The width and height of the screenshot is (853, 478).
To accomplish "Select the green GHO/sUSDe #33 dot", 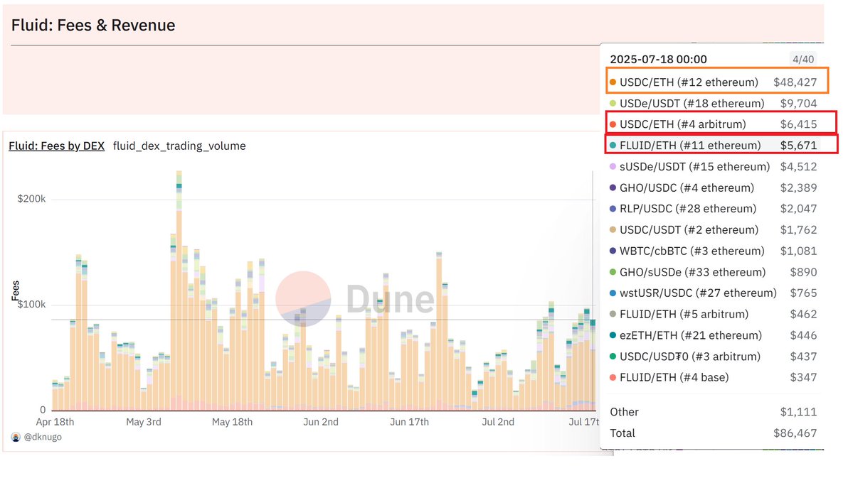I will [613, 272].
